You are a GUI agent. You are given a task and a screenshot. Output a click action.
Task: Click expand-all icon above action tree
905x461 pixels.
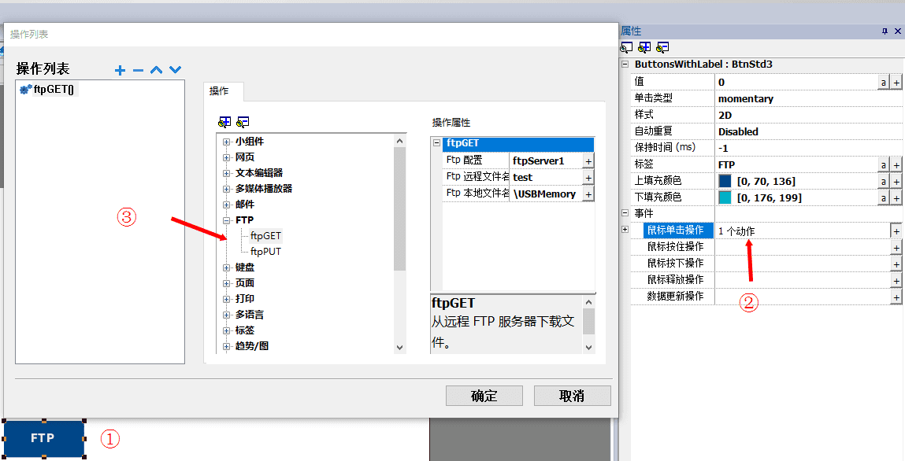pyautogui.click(x=224, y=122)
